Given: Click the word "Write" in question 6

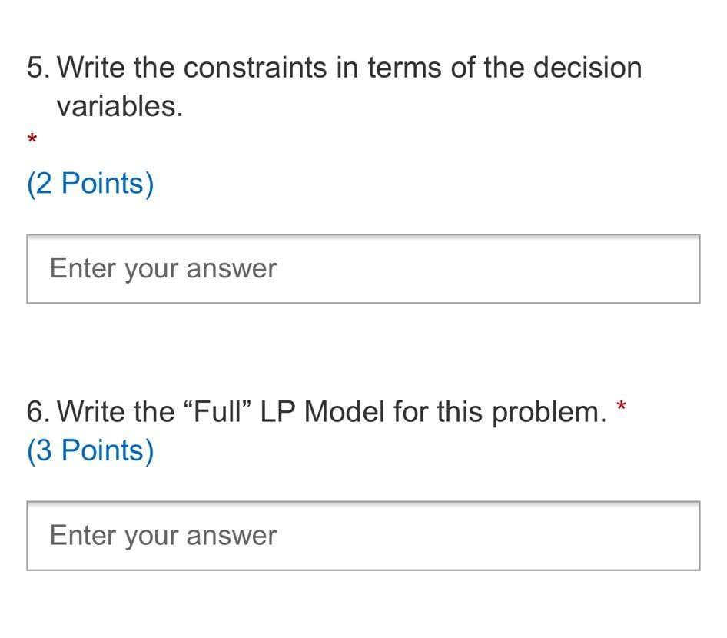Looking at the screenshot, I should (x=91, y=412).
